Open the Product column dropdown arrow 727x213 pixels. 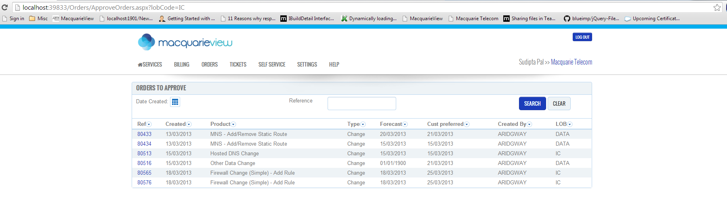(233, 124)
